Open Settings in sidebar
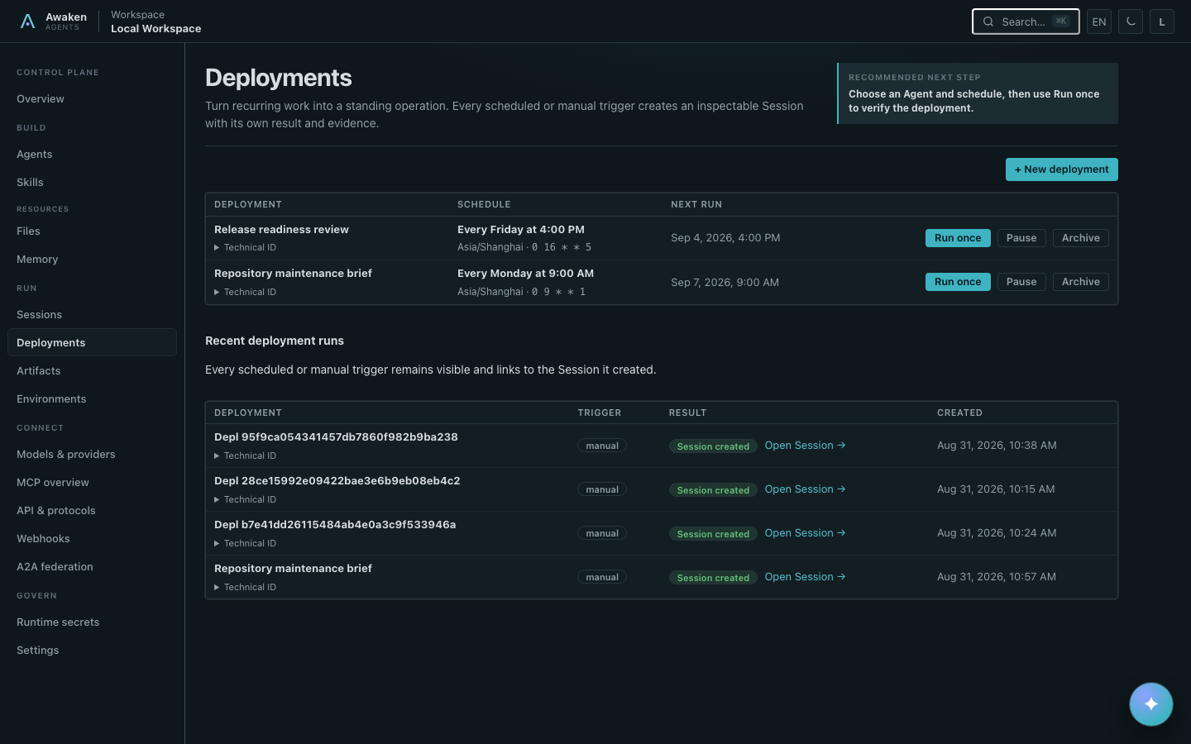 point(92,650)
